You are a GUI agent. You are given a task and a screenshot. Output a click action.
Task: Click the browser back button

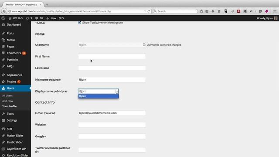[x=4, y=11]
